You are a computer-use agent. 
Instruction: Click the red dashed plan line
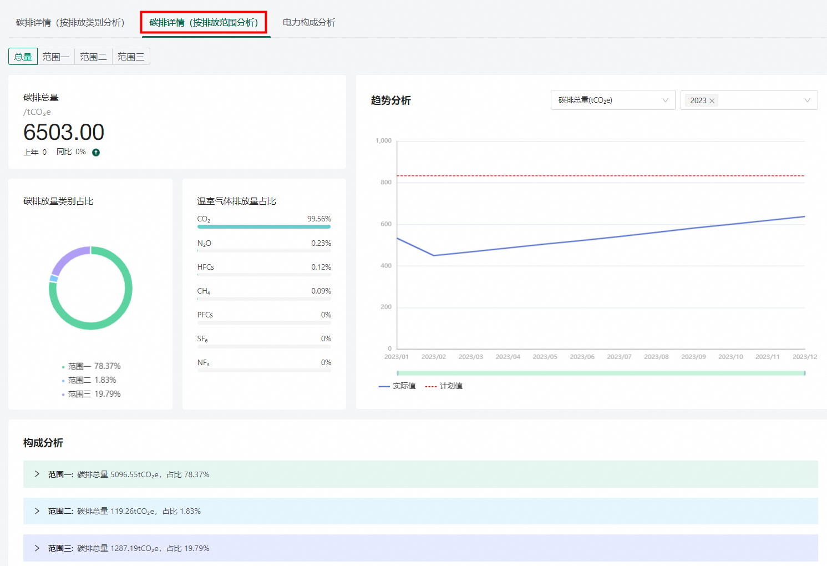(601, 176)
